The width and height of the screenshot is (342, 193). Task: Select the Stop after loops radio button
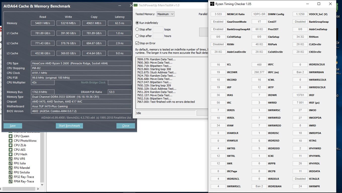137,29
